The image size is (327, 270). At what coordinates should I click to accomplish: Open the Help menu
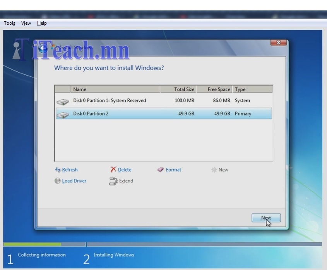[41, 23]
